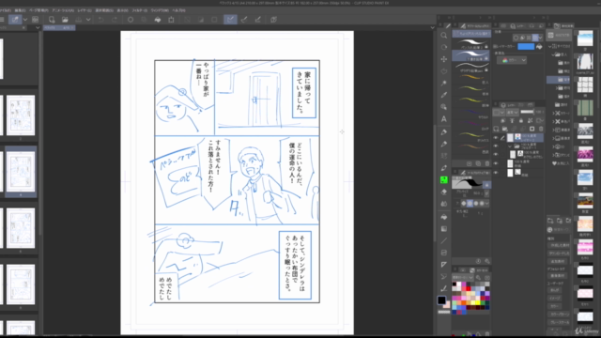Click the まんが tag button
Screen dimensions: 601x338
554,290
